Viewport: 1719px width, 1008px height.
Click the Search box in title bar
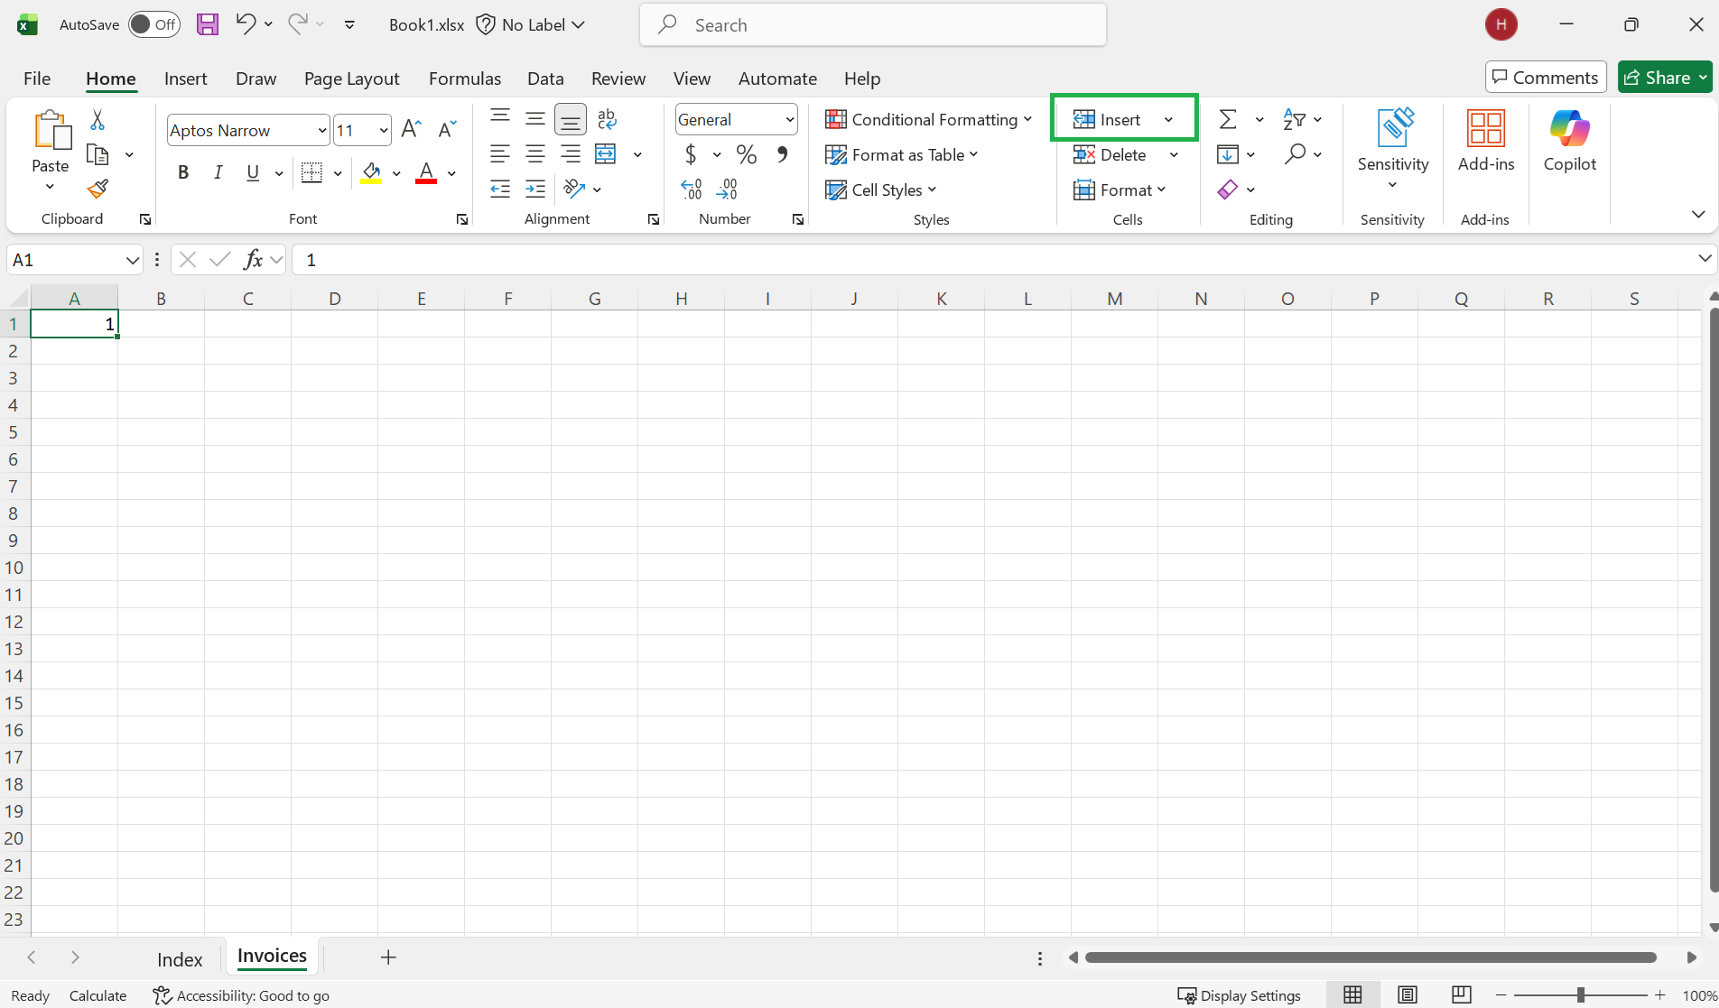coord(873,24)
